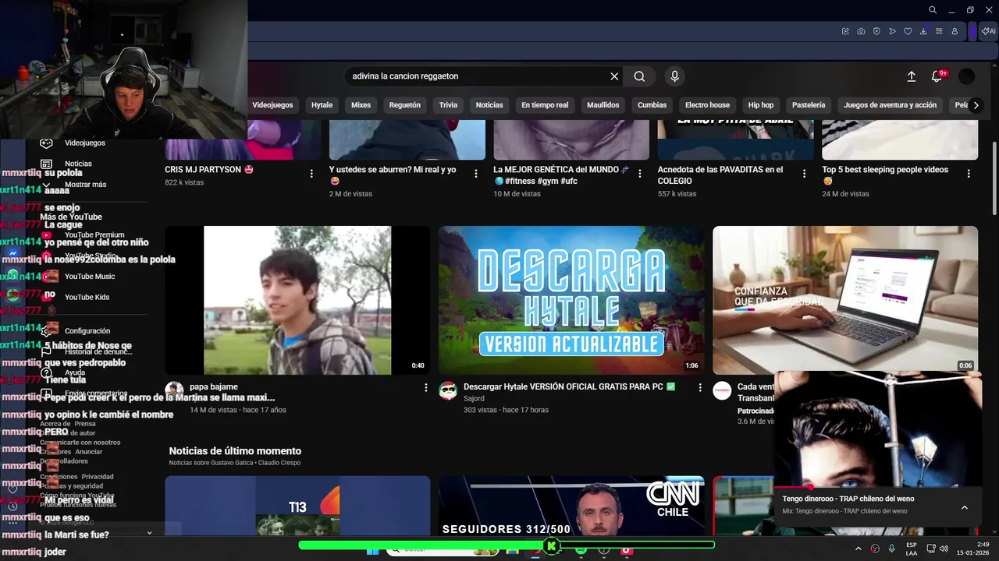This screenshot has height=561, width=999.
Task: Click the browser send arrow icon
Action: click(892, 31)
